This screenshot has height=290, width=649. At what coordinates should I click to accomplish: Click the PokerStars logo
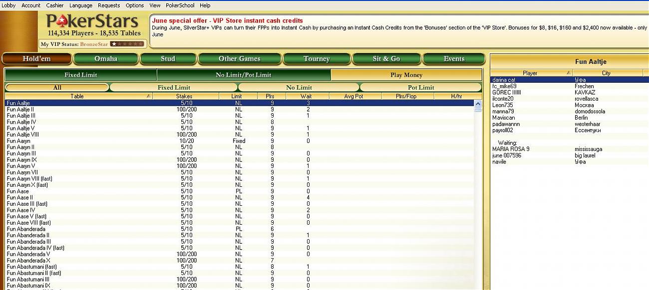92,21
